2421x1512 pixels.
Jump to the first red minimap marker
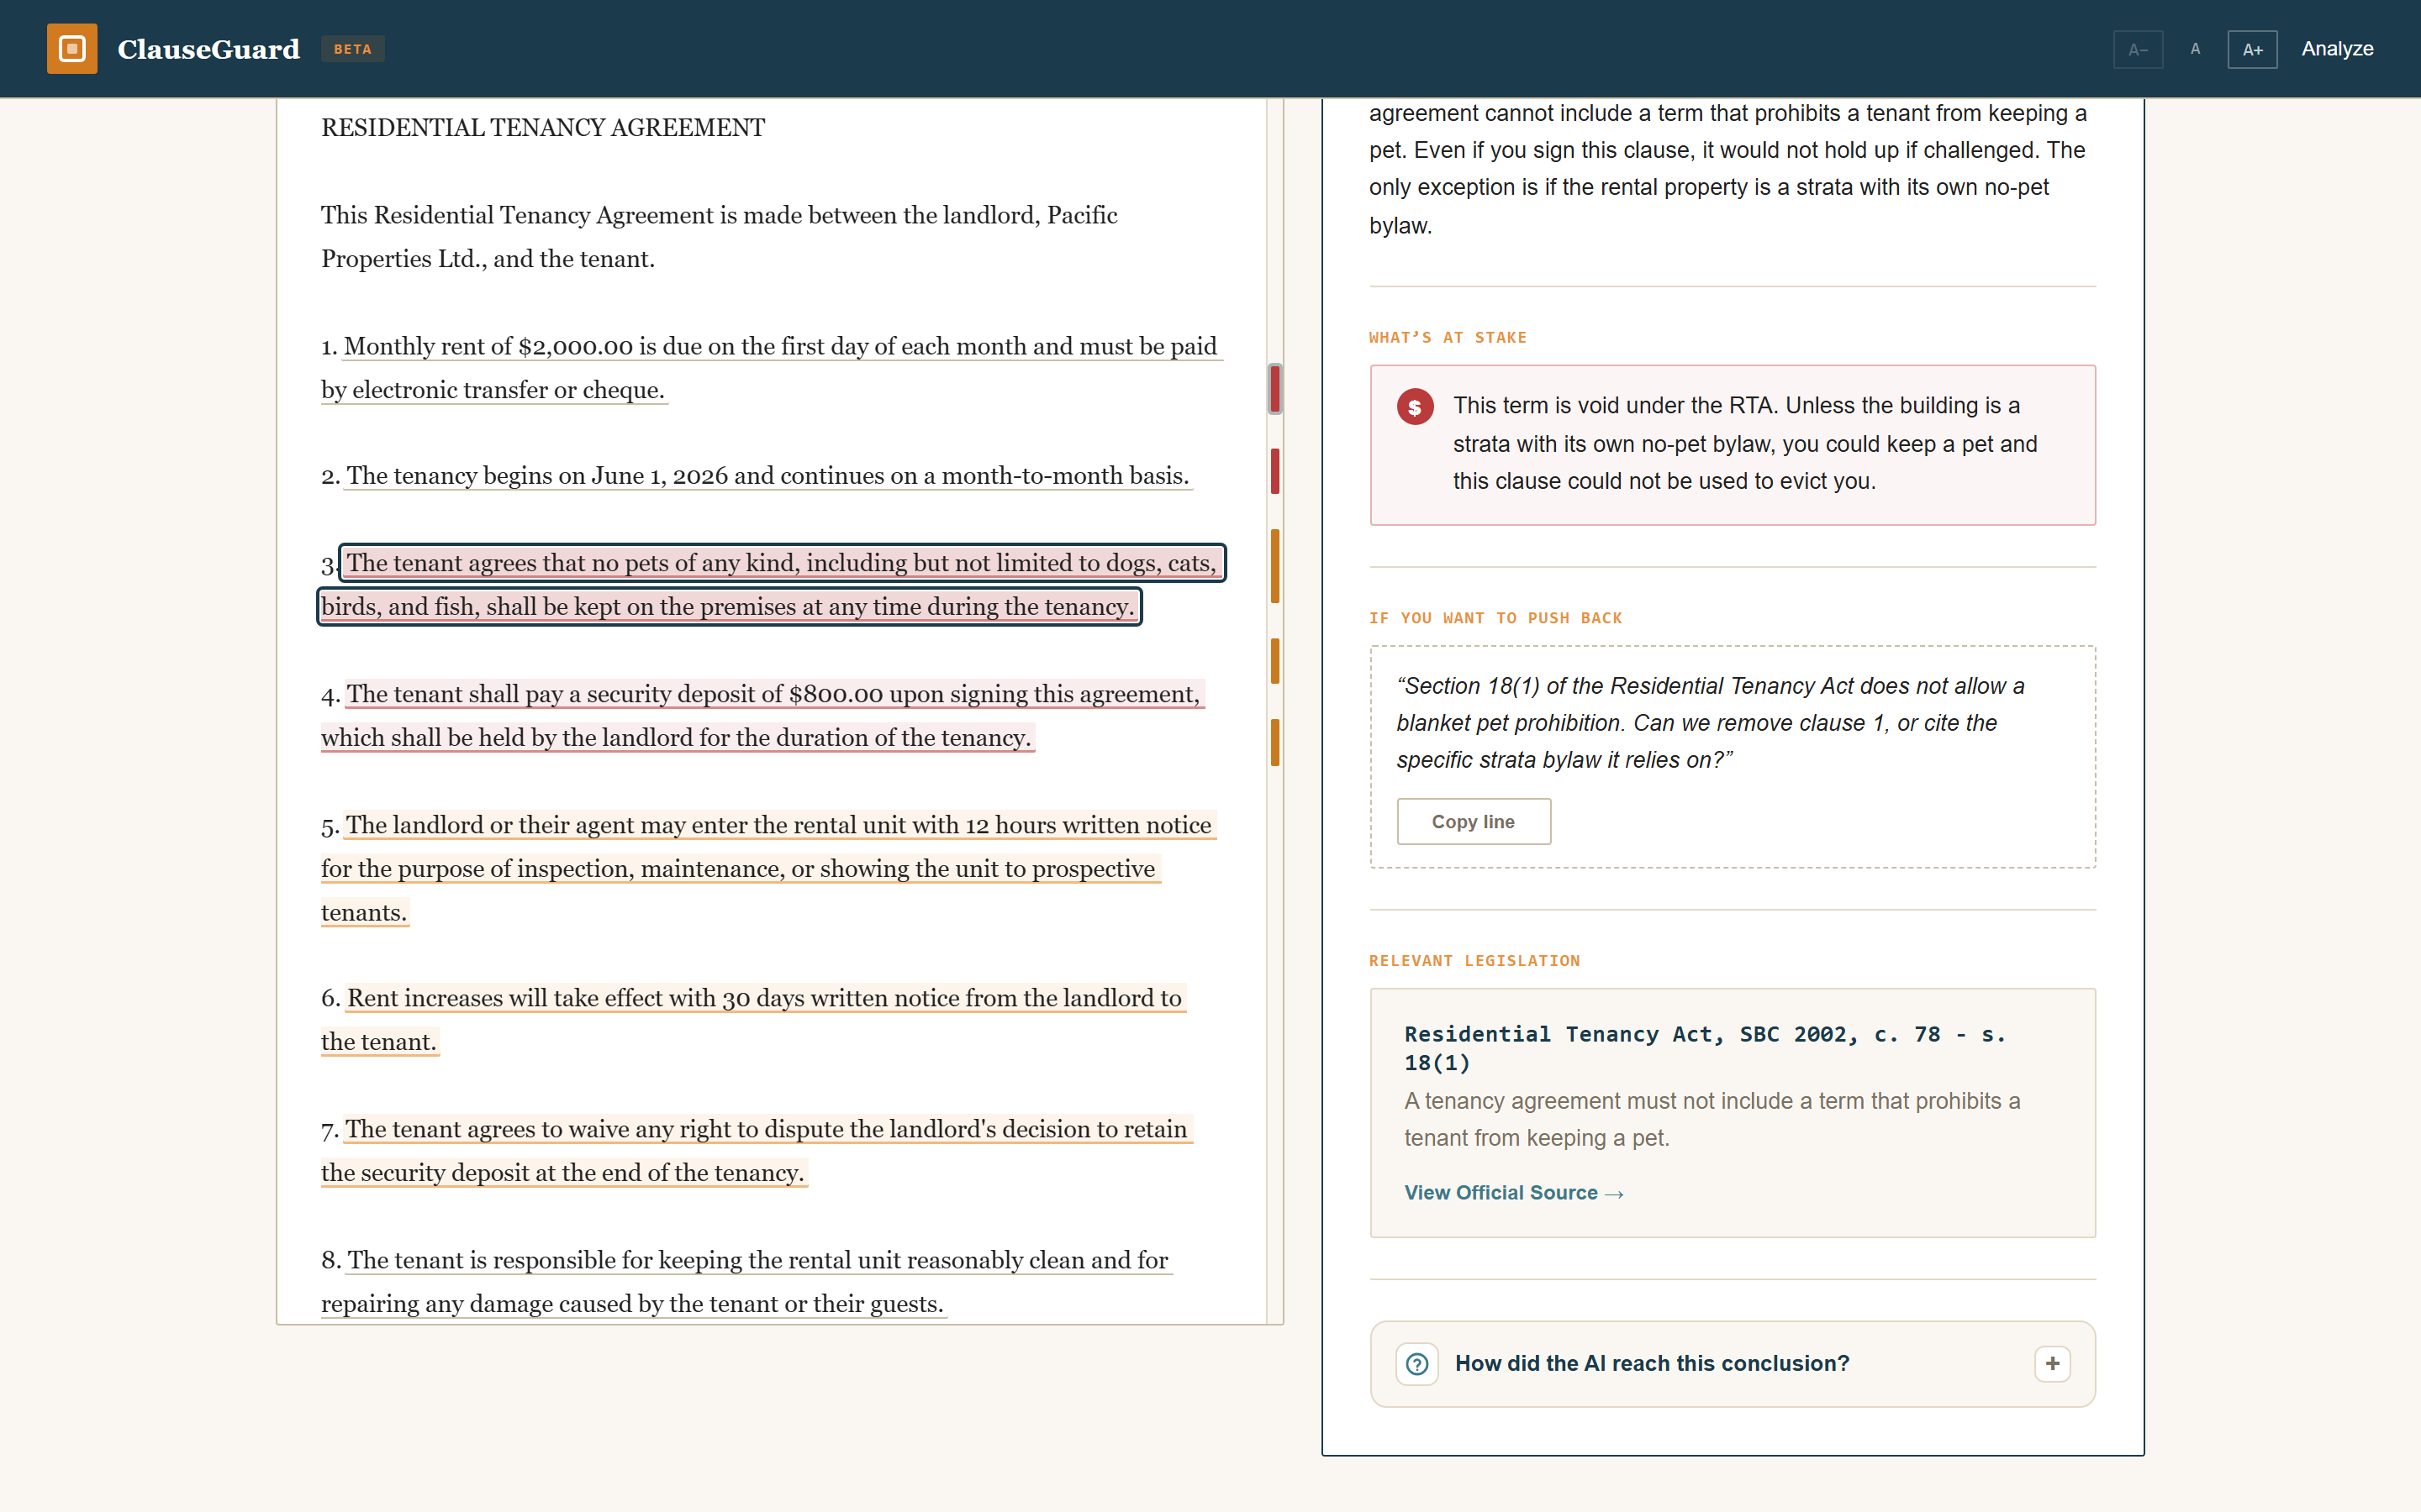pos(1274,389)
